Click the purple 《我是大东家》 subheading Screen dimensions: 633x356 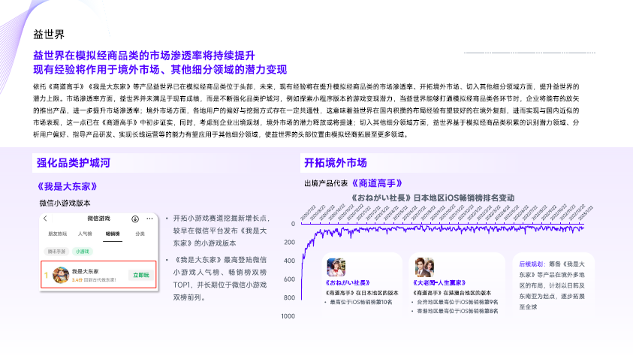(x=68, y=186)
